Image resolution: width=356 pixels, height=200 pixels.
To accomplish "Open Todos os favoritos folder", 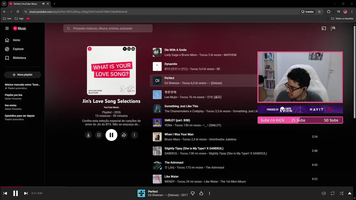I will click(342, 18).
